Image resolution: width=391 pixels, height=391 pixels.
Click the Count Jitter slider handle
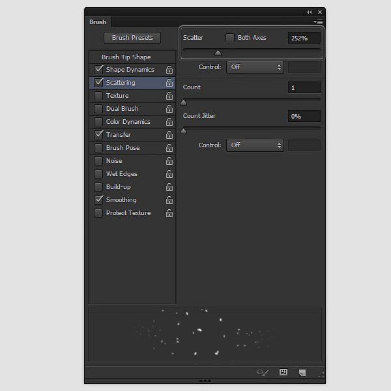point(183,131)
